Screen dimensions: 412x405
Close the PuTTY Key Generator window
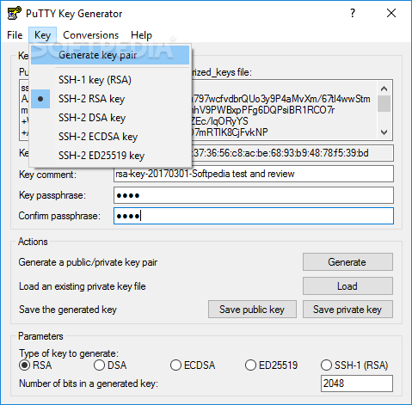(391, 13)
